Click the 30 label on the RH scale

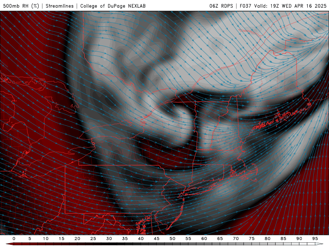click(109, 239)
